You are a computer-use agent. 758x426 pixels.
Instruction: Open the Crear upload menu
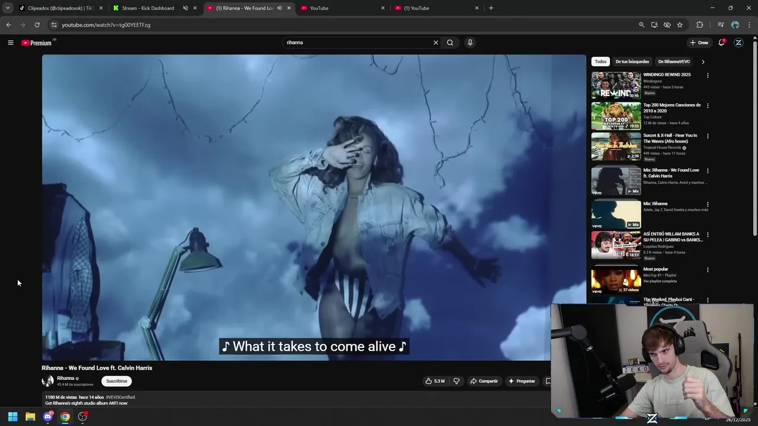(699, 43)
